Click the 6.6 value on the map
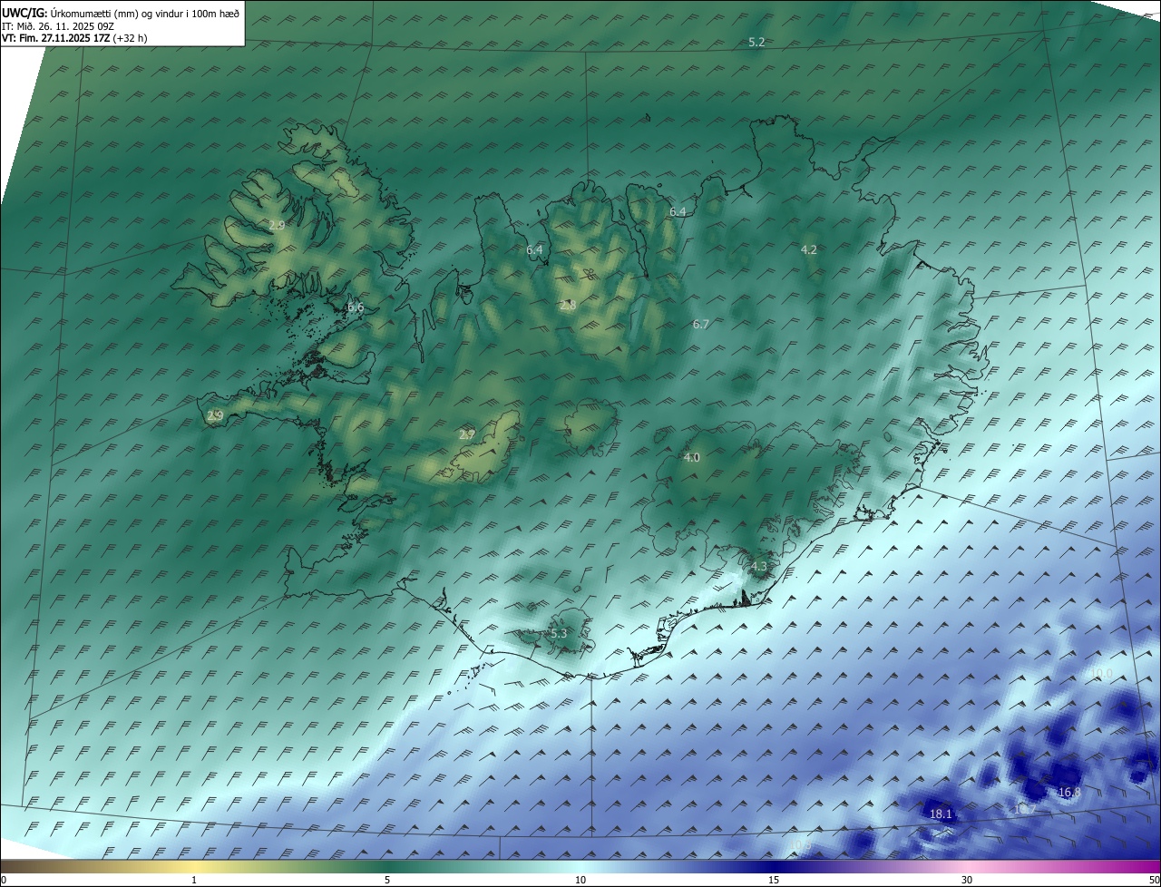This screenshot has width=1161, height=887. [356, 307]
